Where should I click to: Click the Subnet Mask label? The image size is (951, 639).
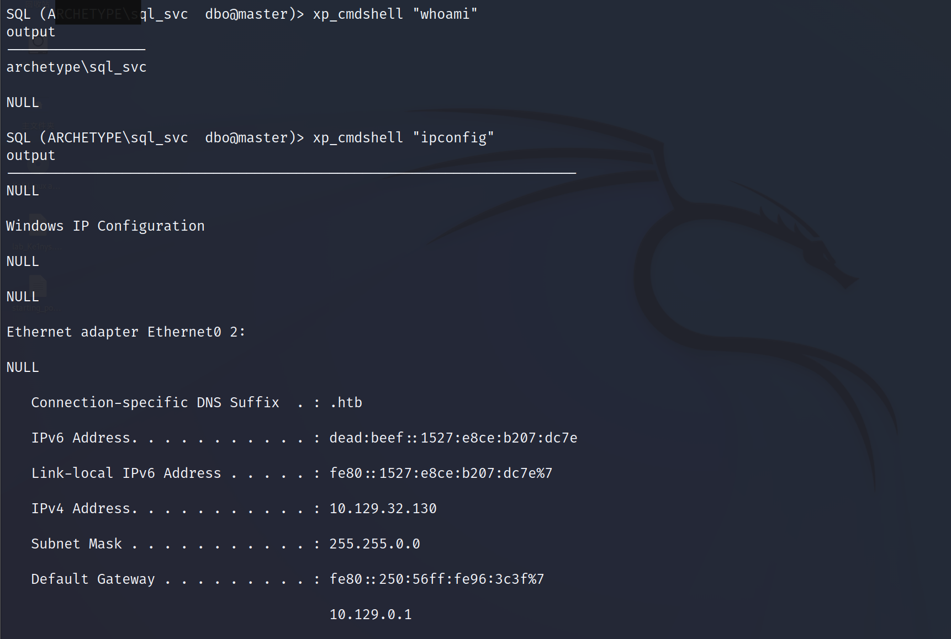[x=76, y=544]
